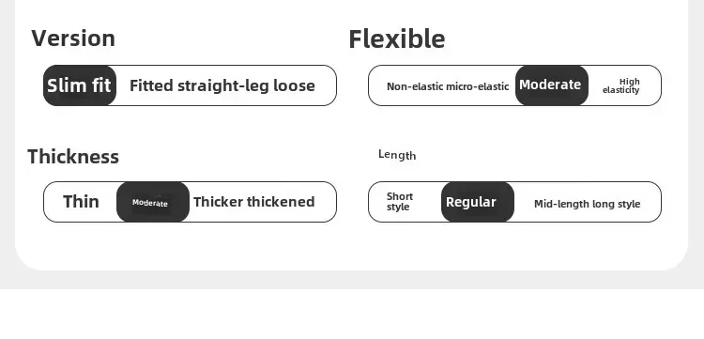The height and width of the screenshot is (339, 704).
Task: Click the Version heading
Action: (73, 39)
